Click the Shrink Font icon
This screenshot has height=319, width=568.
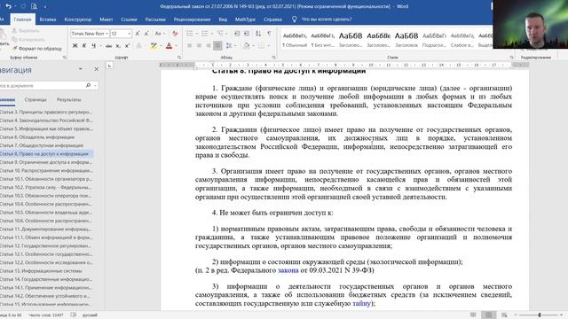(x=146, y=34)
